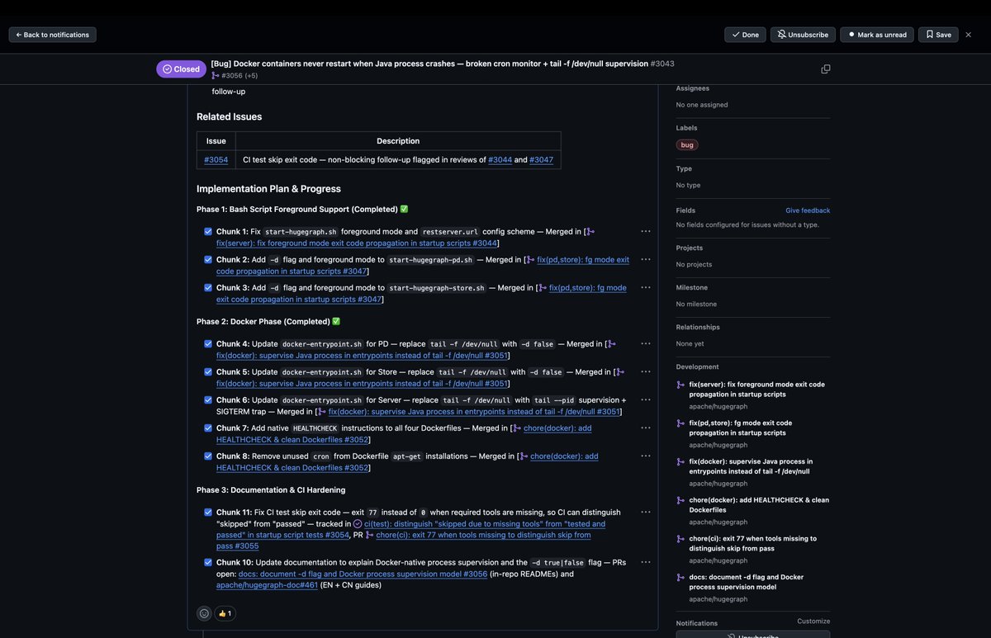The height and width of the screenshot is (638, 991).
Task: Open options menu for Chunk 2 row
Action: coord(645,260)
